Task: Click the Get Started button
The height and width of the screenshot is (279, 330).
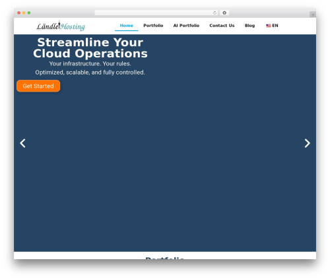Action: coord(38,86)
